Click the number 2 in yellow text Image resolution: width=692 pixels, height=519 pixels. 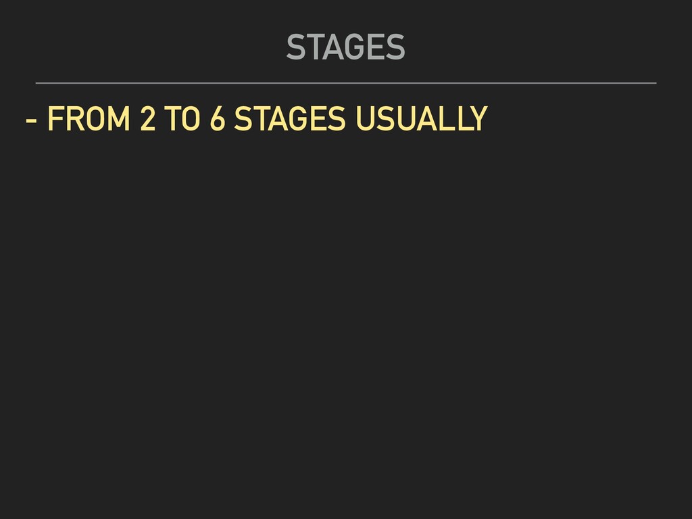coord(148,118)
